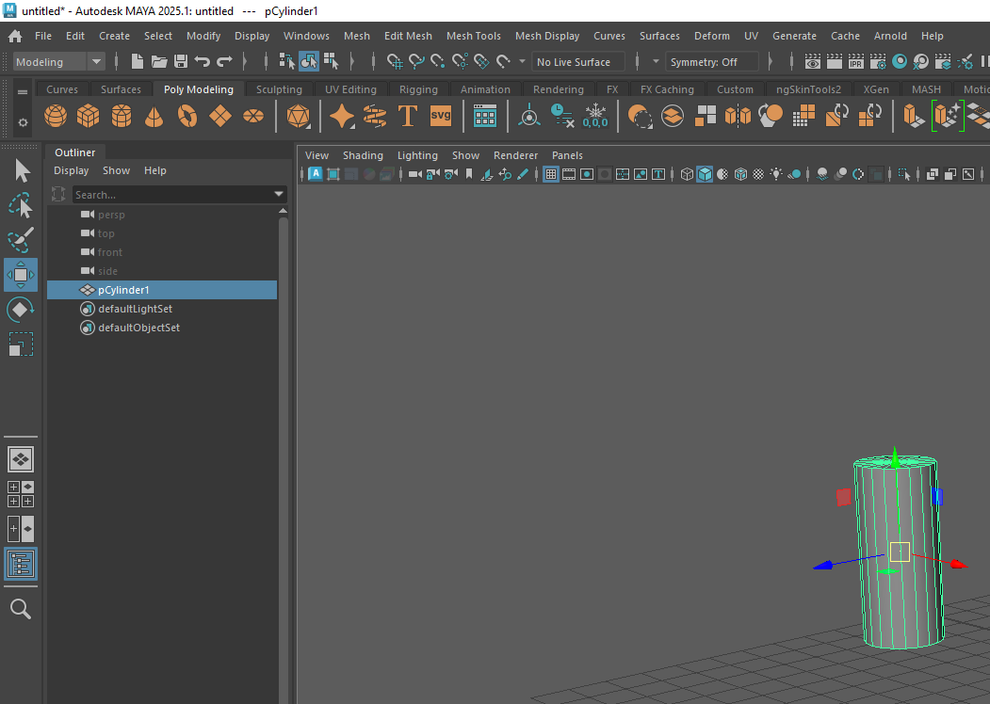
Task: Create a polygon cylinder from the shelf
Action: 122,116
